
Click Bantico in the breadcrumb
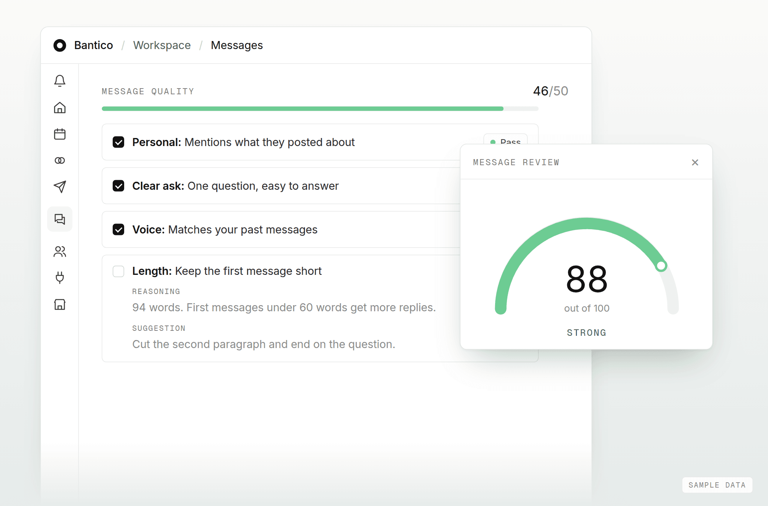coord(94,45)
